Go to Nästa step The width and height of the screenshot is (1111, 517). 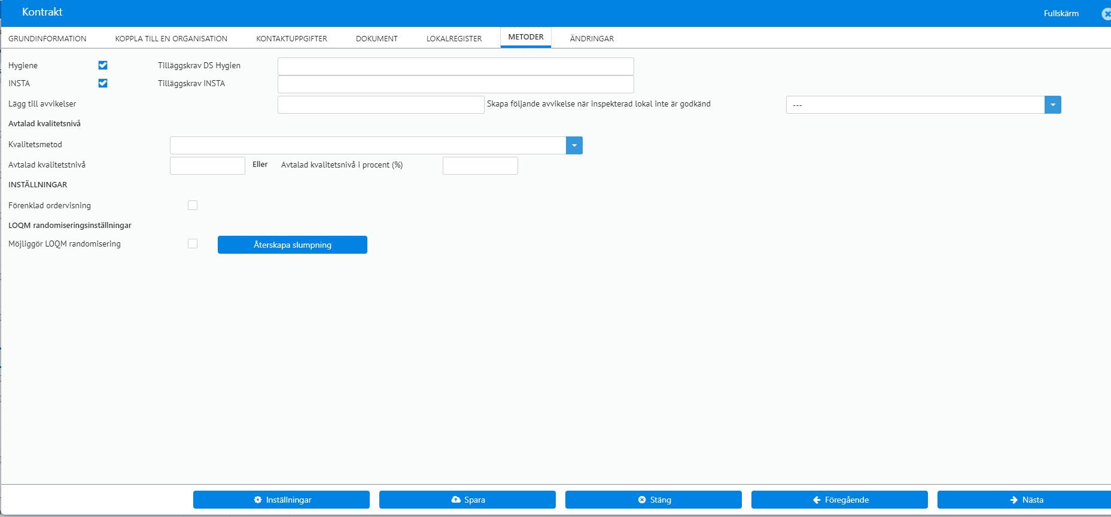1024,500
